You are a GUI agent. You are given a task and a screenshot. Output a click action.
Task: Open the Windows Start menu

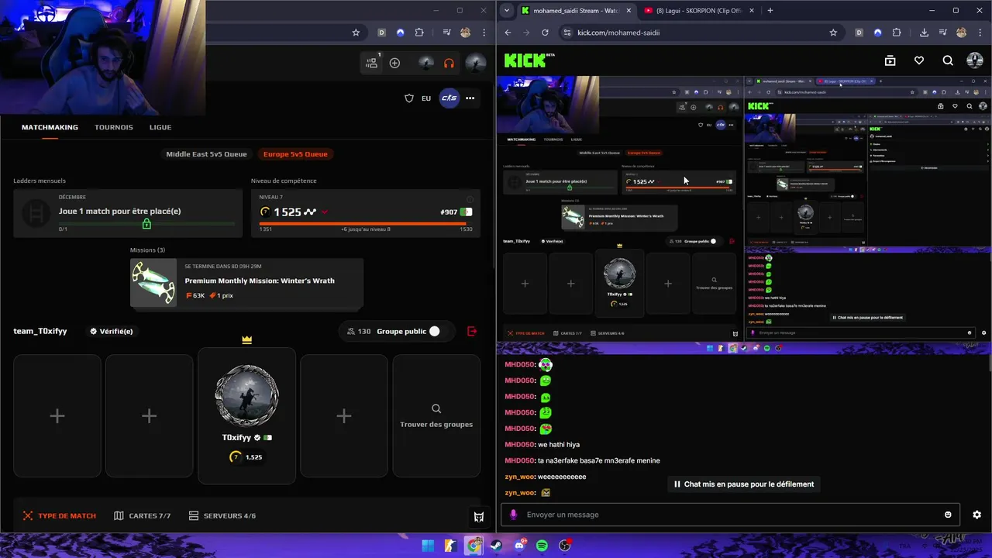click(428, 546)
